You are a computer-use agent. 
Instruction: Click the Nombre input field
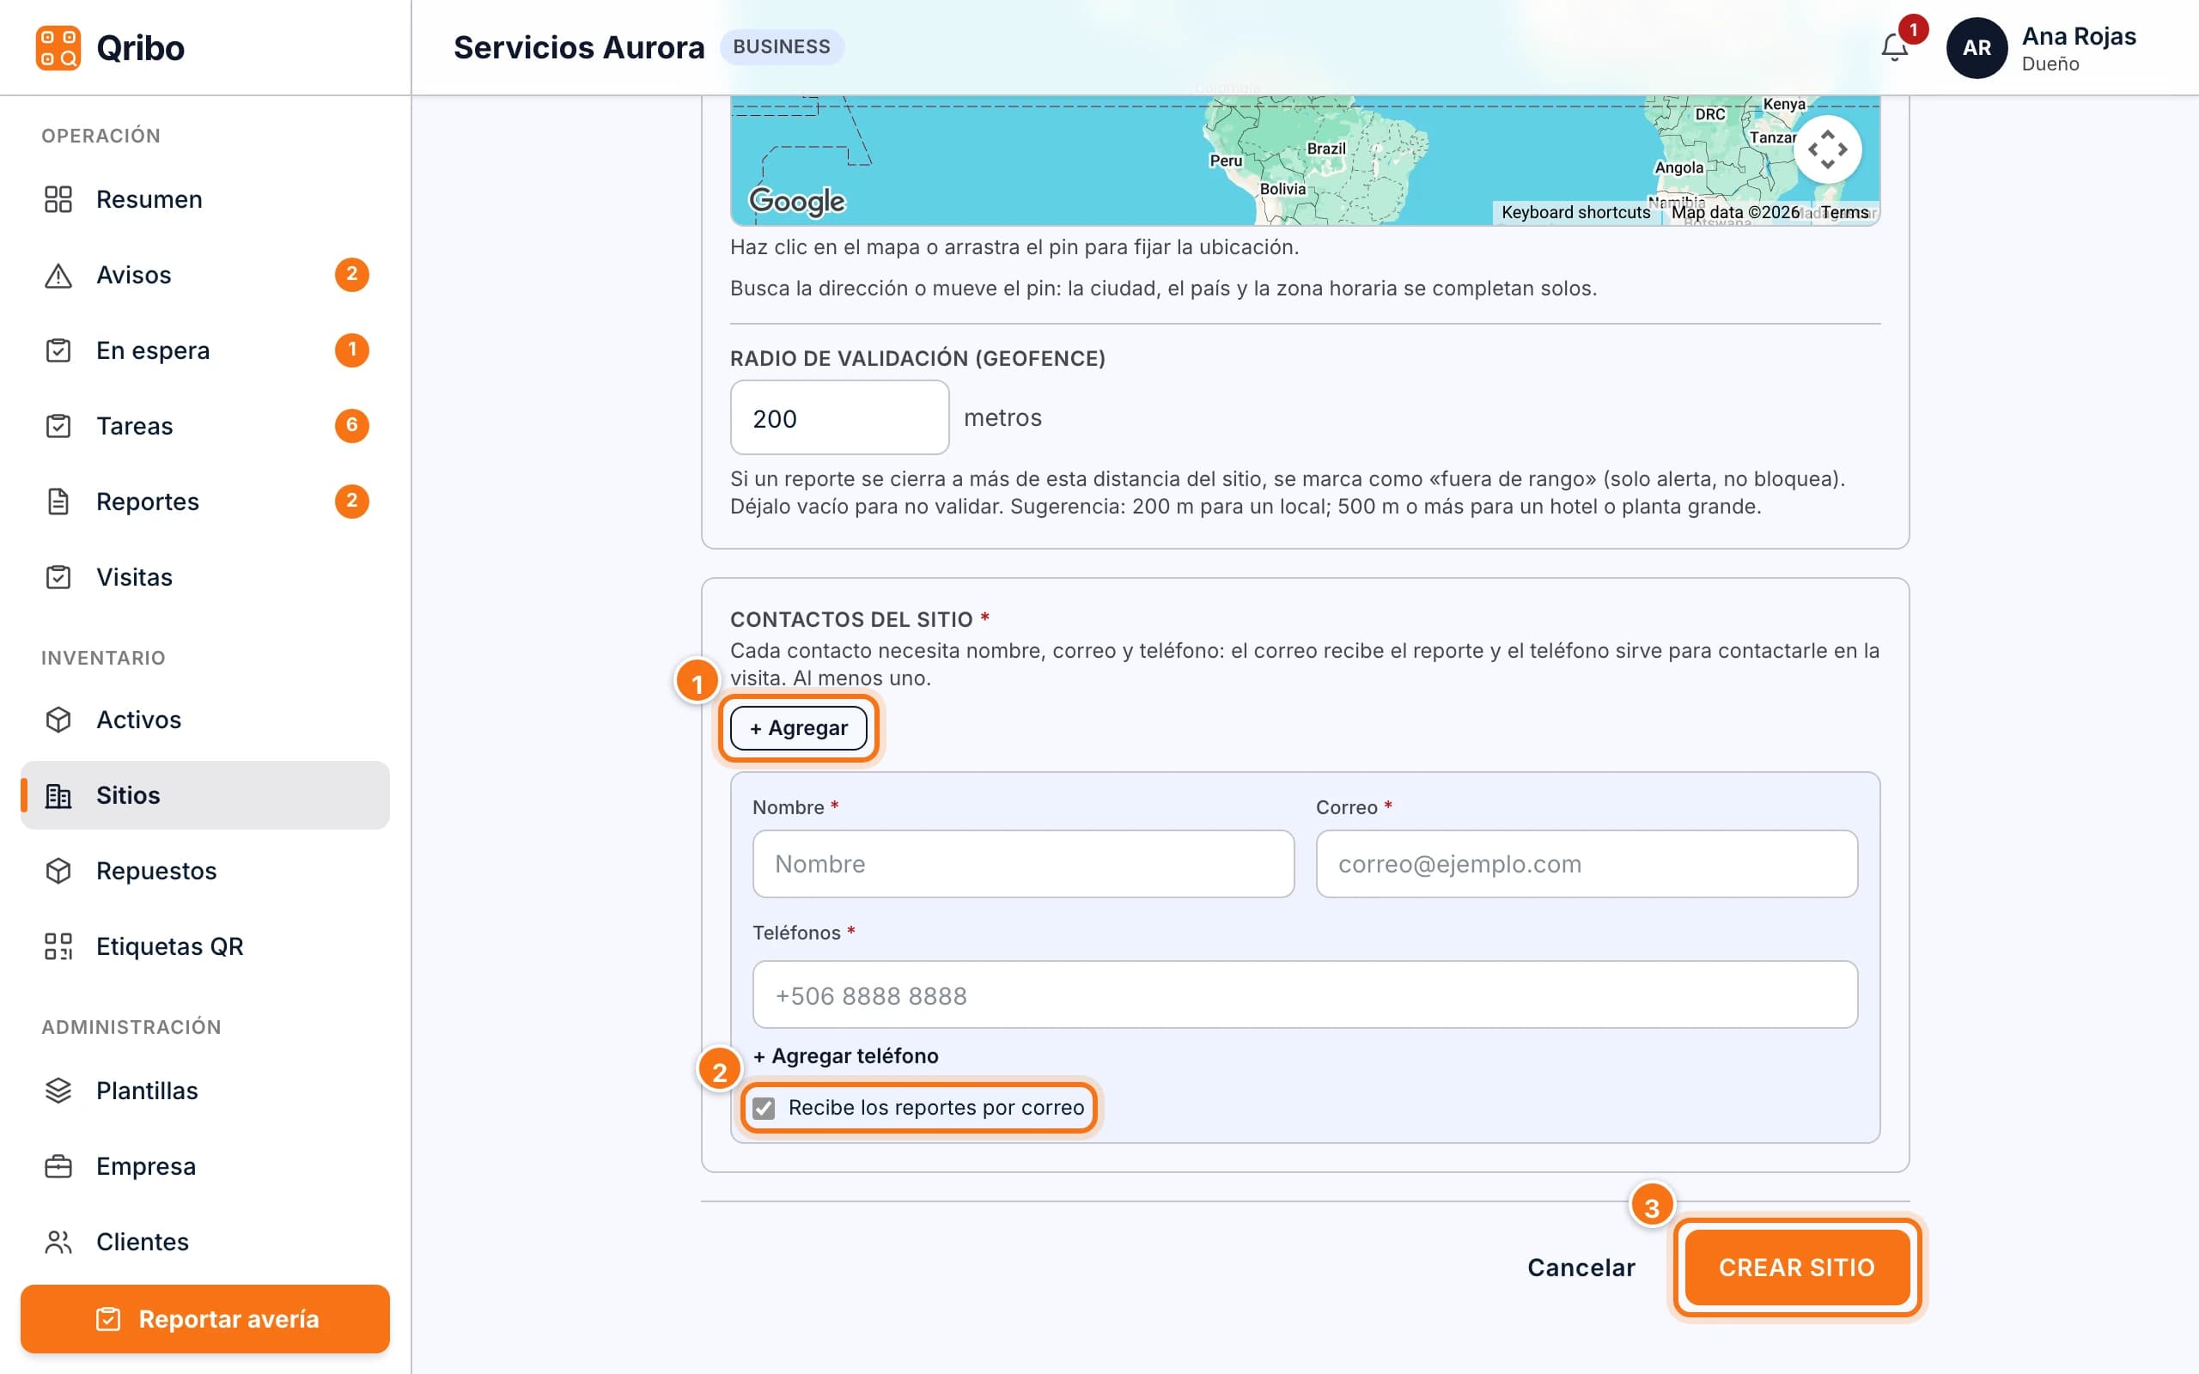point(1023,863)
